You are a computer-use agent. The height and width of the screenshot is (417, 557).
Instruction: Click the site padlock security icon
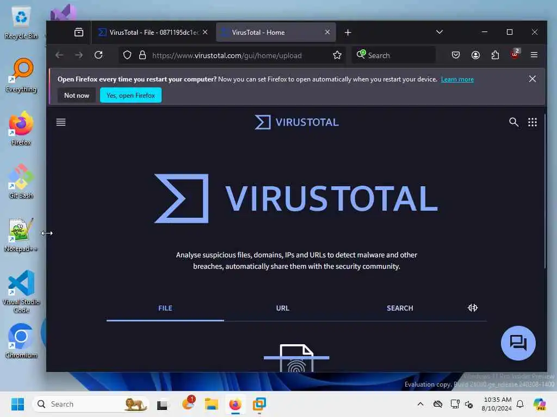click(143, 55)
